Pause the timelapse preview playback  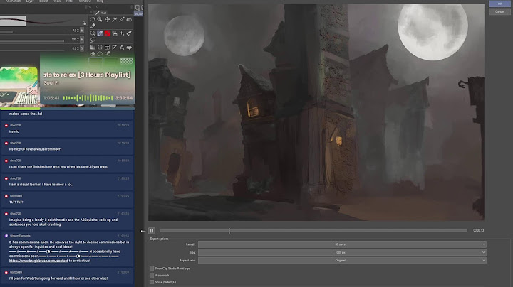point(152,231)
